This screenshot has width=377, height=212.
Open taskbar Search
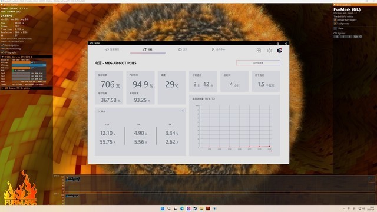(169, 208)
